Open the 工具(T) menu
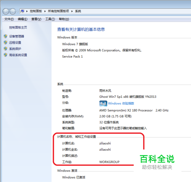 50,19
